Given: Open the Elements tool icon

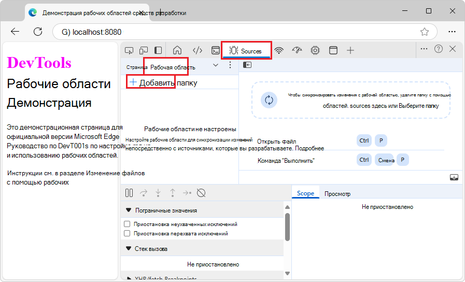Looking at the screenshot, I should click(x=198, y=50).
